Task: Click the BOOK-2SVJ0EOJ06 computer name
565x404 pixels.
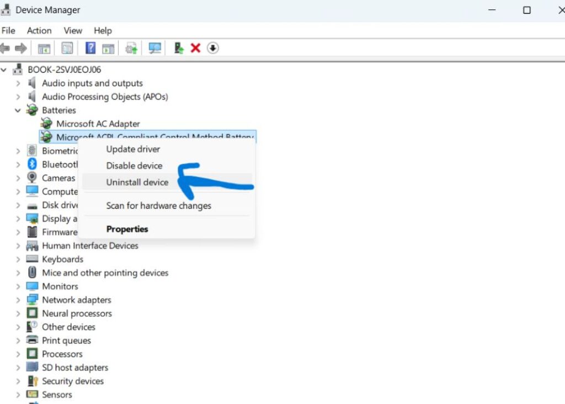Action: pos(65,69)
